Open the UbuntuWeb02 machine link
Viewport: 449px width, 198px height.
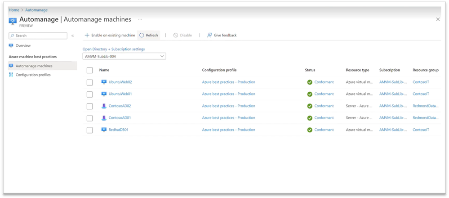click(x=120, y=82)
